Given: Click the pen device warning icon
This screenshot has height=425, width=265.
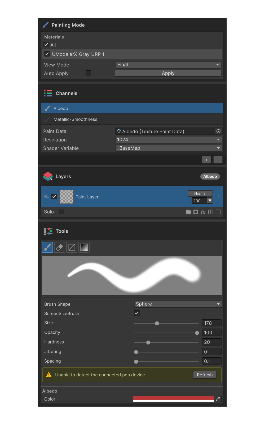Looking at the screenshot, I should [x=49, y=375].
